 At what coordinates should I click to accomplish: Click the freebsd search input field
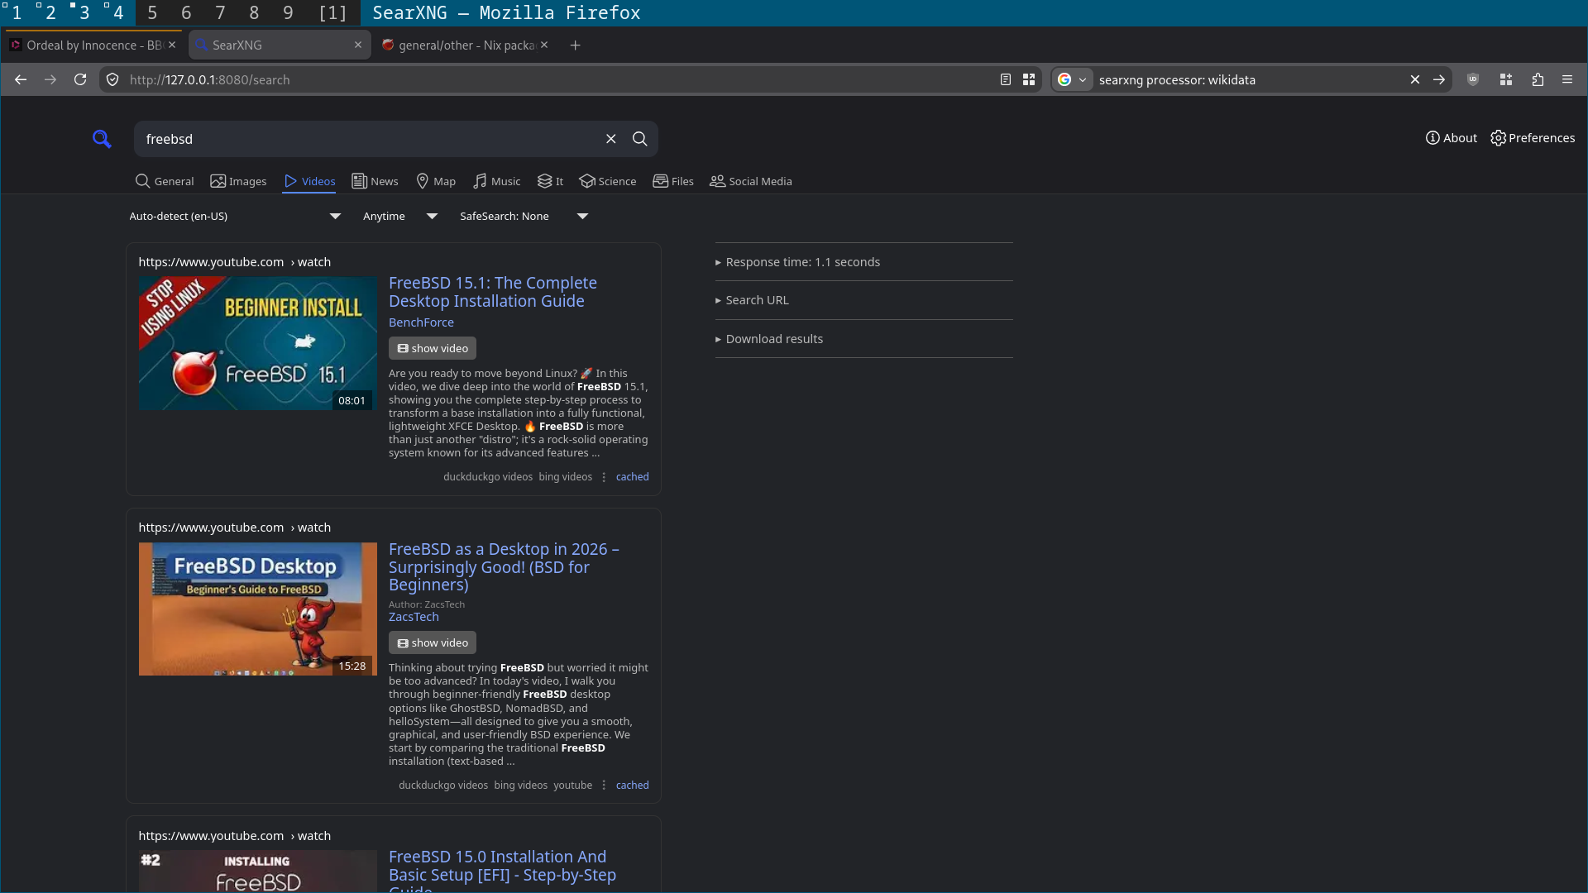(x=368, y=139)
